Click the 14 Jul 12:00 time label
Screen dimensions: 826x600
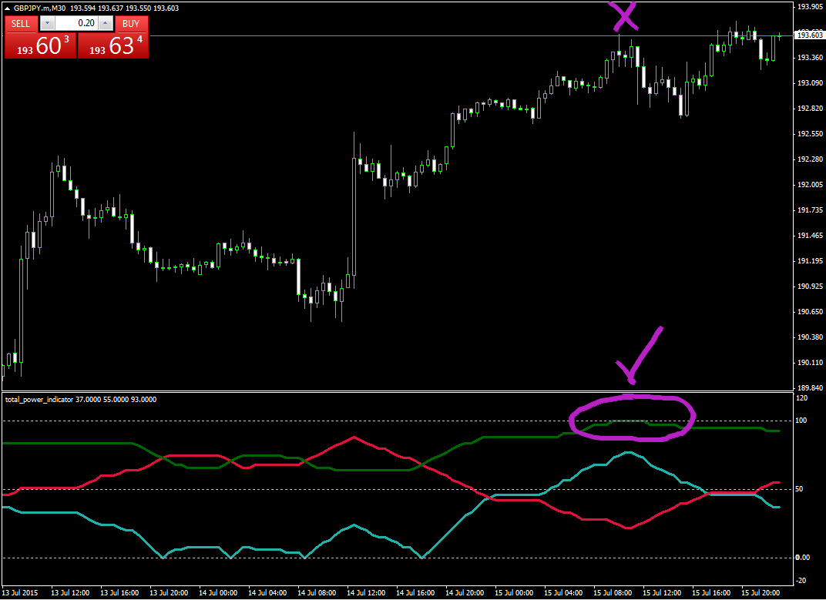(366, 593)
